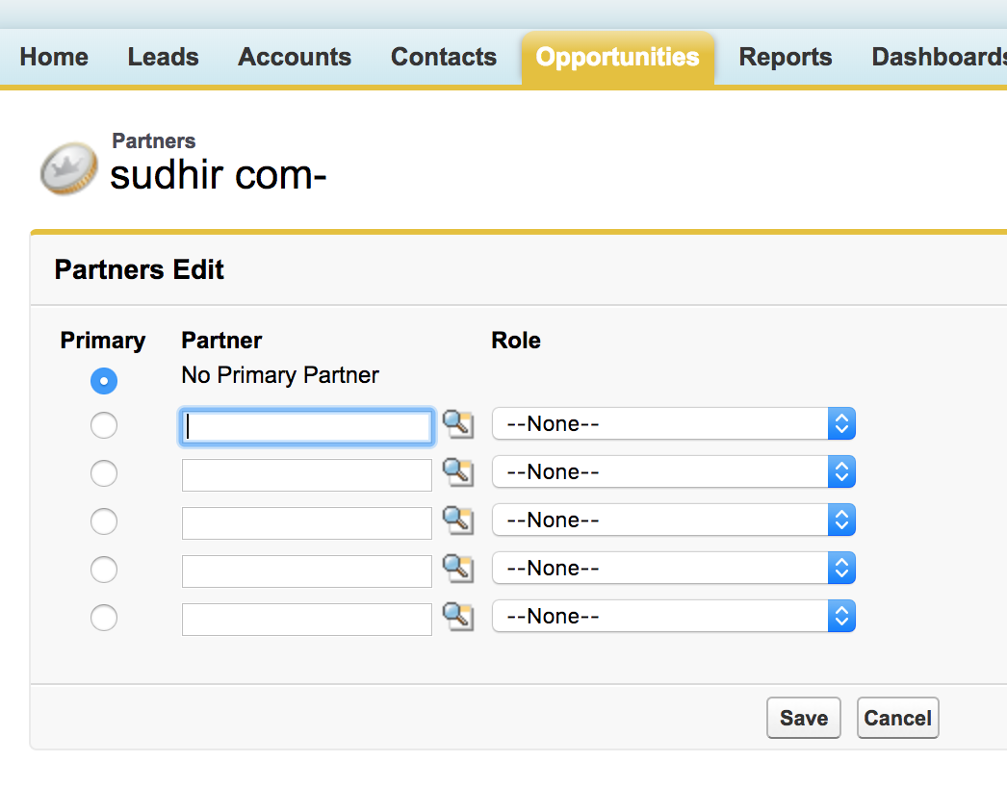Viewport: 1007px width, 787px height.
Task: Click the second Partner text input field
Action: [306, 475]
